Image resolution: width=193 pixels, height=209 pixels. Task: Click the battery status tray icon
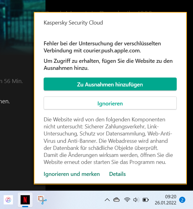click(x=146, y=200)
